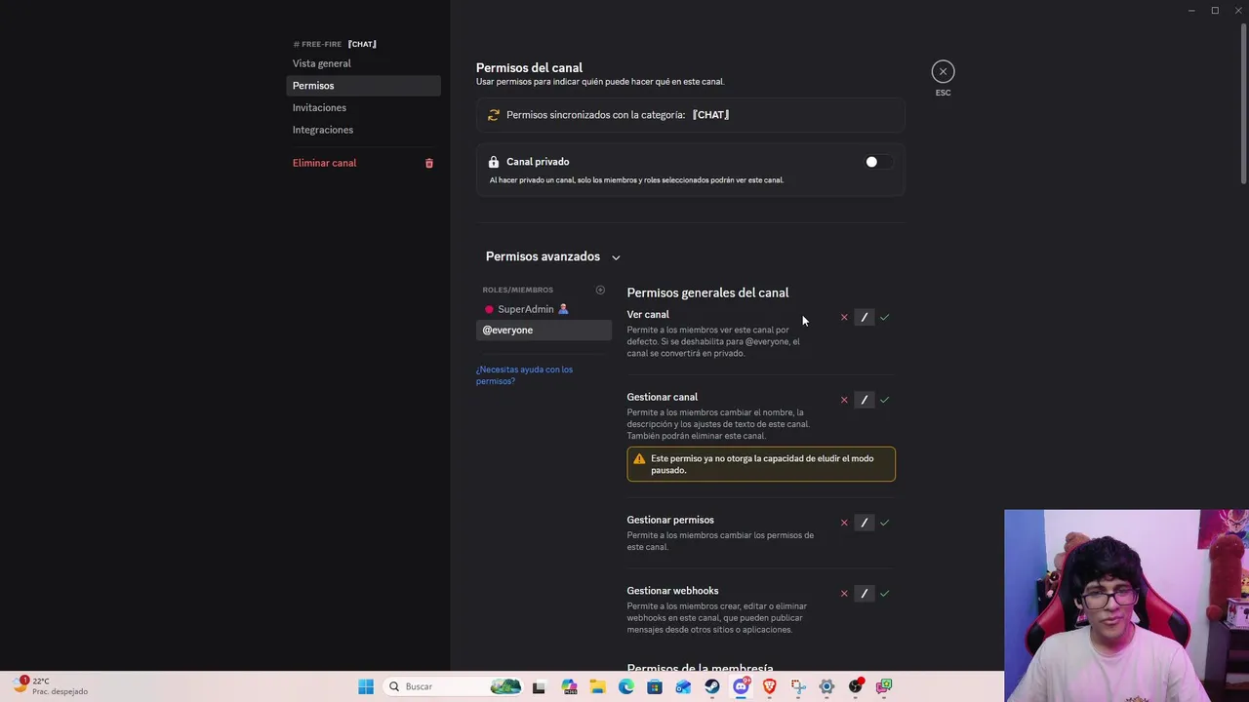Viewport: 1249px width, 702px height.
Task: Set Gestionar permisos to neutral slash
Action: (864, 523)
